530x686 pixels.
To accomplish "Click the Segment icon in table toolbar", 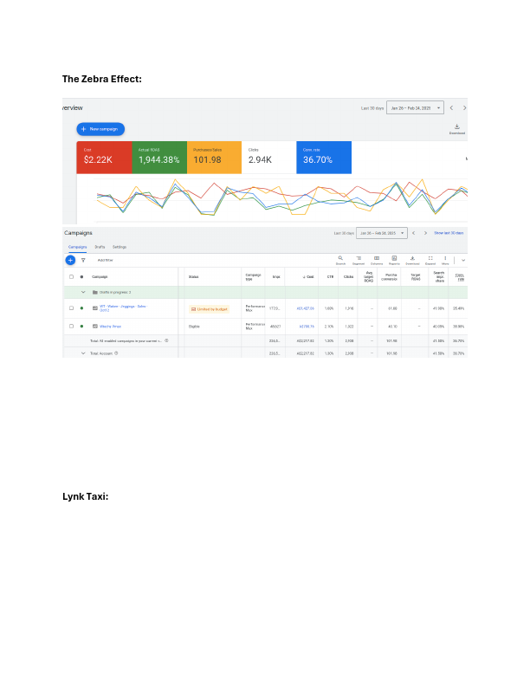I will 359,259.
